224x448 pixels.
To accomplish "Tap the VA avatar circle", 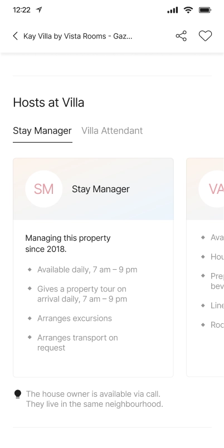I will (211, 189).
